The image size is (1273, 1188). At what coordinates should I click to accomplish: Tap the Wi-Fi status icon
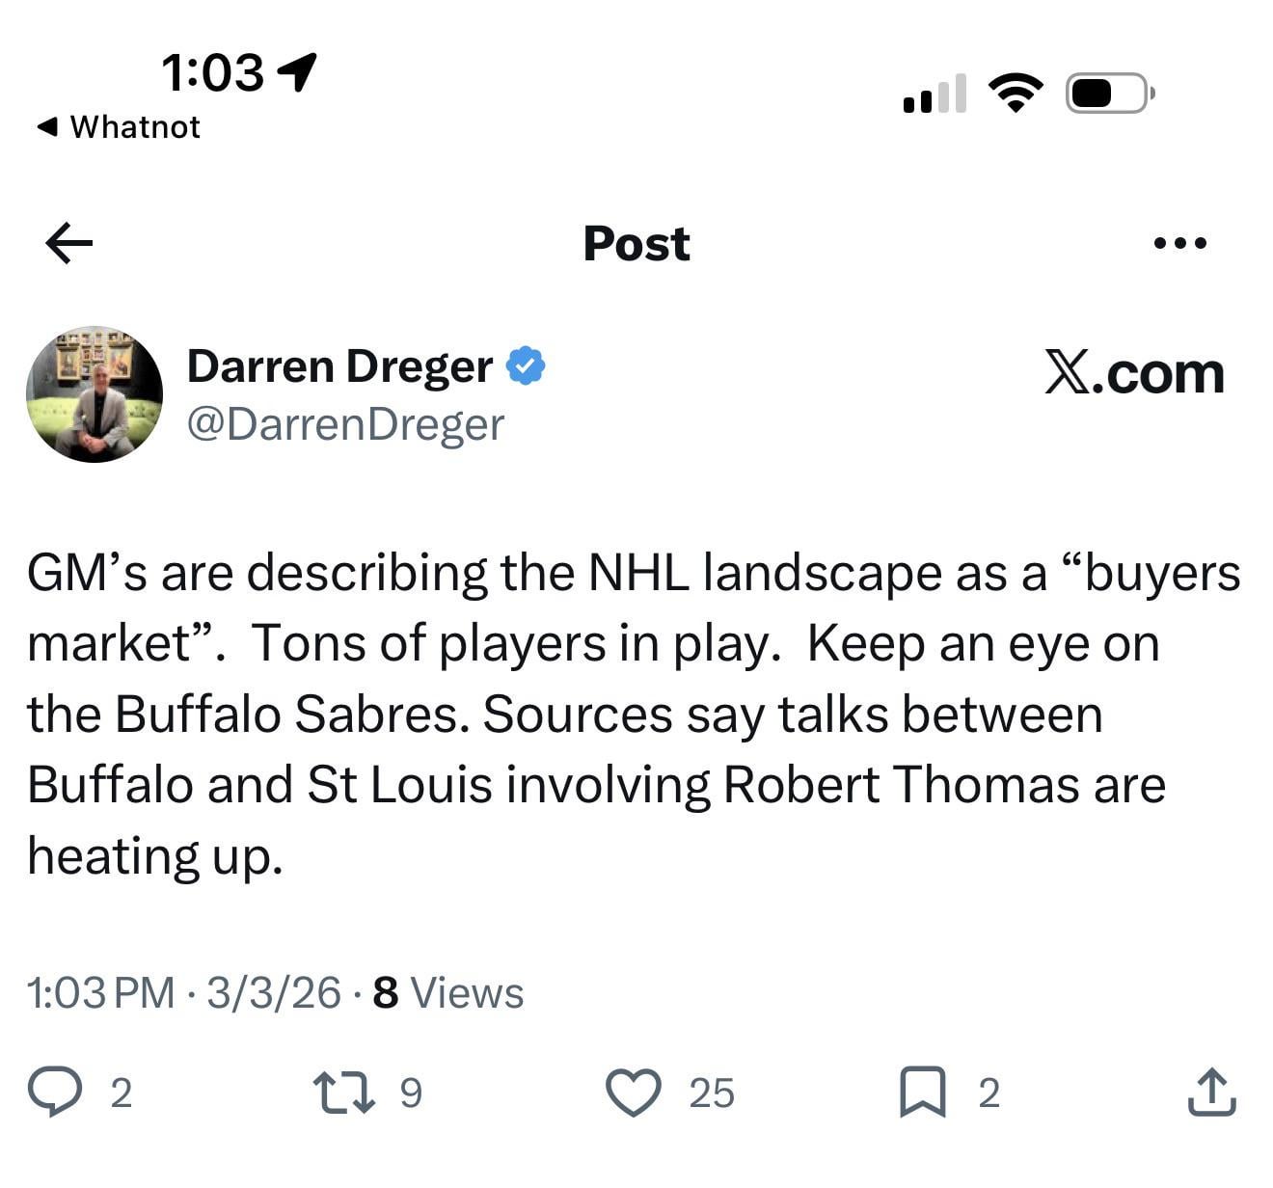(1016, 94)
